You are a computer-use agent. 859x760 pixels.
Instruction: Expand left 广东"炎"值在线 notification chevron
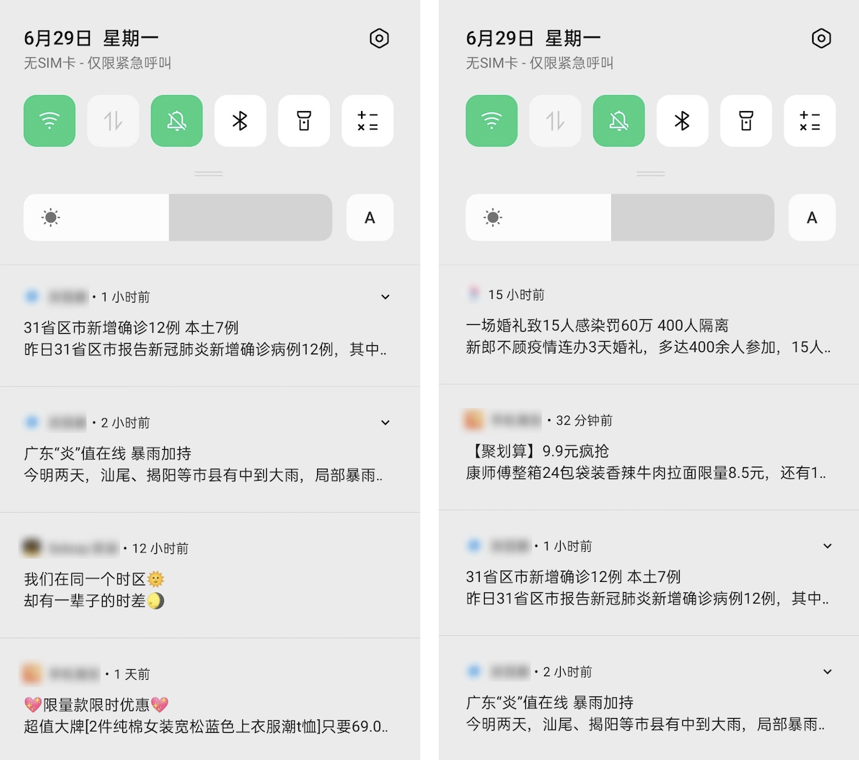click(386, 423)
